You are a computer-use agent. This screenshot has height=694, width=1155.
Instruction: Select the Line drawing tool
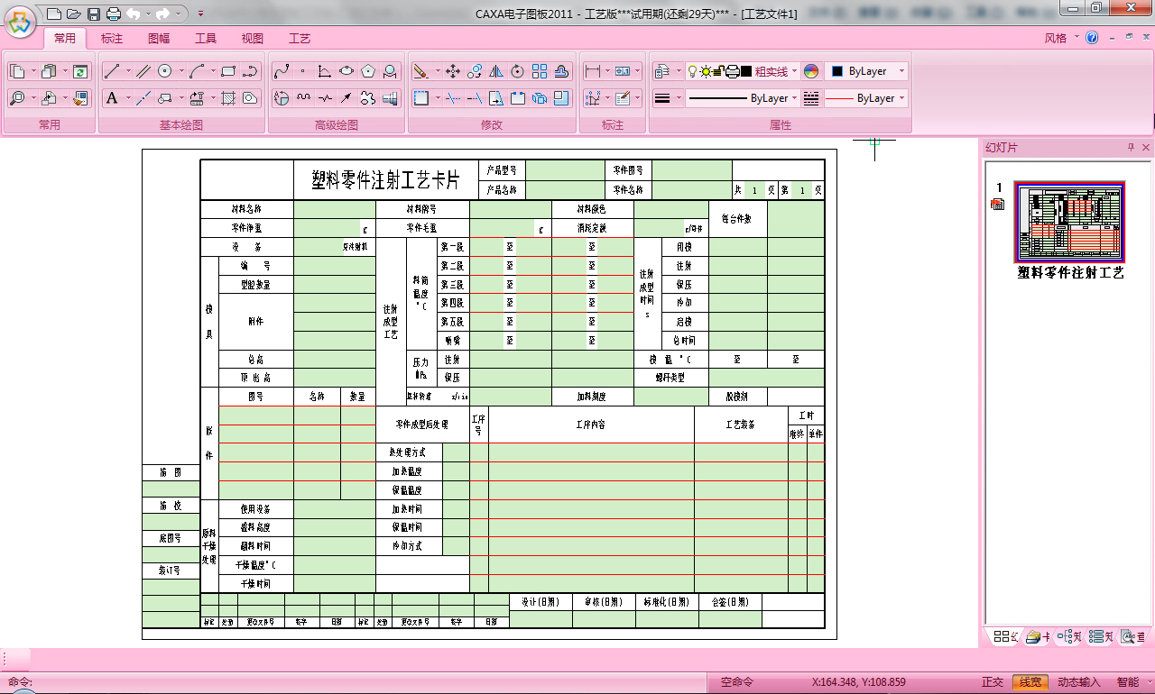coord(112,71)
